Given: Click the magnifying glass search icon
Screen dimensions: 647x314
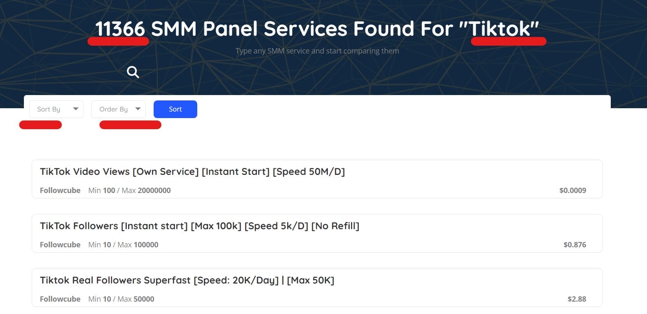Looking at the screenshot, I should click(x=133, y=72).
